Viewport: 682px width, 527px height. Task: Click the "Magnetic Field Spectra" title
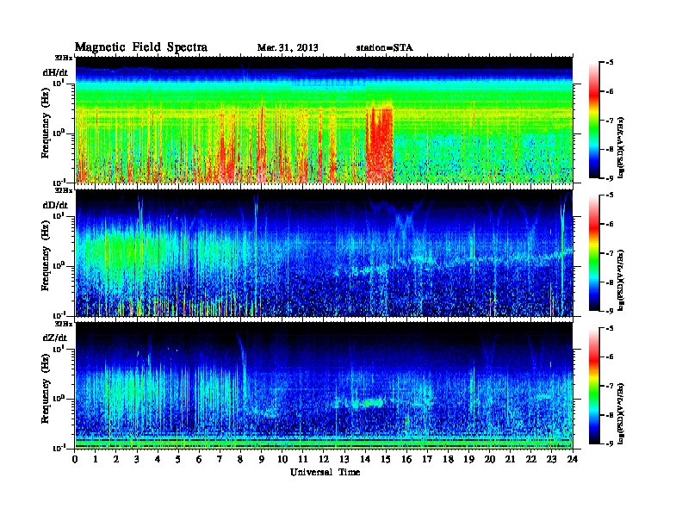[141, 47]
